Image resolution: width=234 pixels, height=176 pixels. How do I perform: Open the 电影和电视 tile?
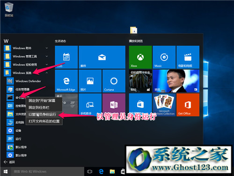pyautogui.click(x=188, y=57)
